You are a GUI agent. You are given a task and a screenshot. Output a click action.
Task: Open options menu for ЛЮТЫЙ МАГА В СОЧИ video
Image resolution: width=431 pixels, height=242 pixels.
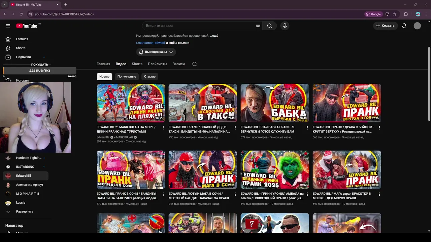pyautogui.click(x=235, y=194)
